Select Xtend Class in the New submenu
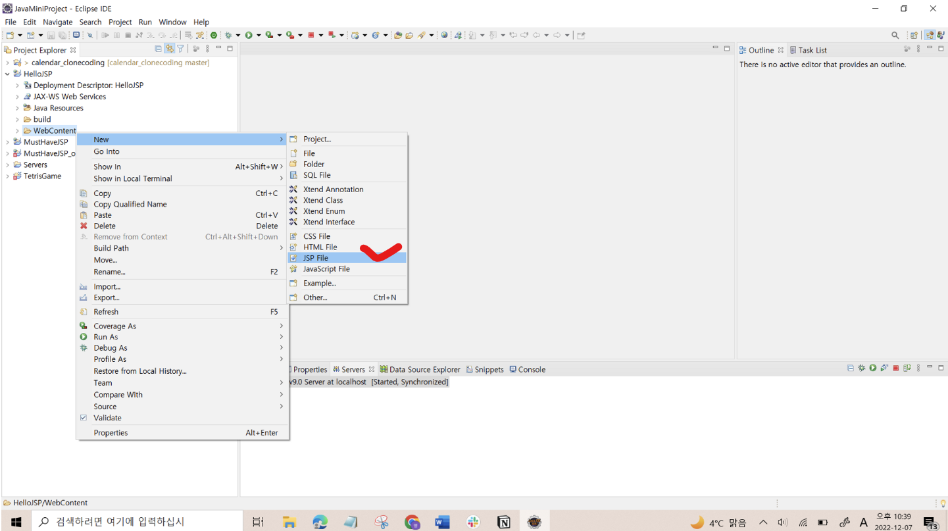Image resolution: width=948 pixels, height=531 pixels. point(347,200)
